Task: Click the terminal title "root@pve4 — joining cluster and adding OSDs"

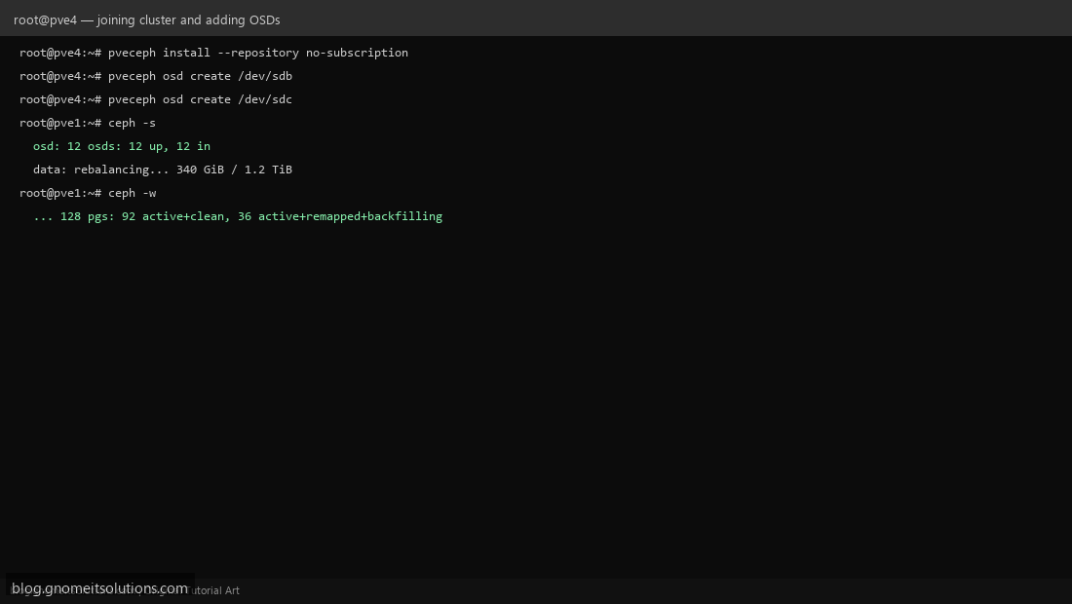Action: (147, 19)
